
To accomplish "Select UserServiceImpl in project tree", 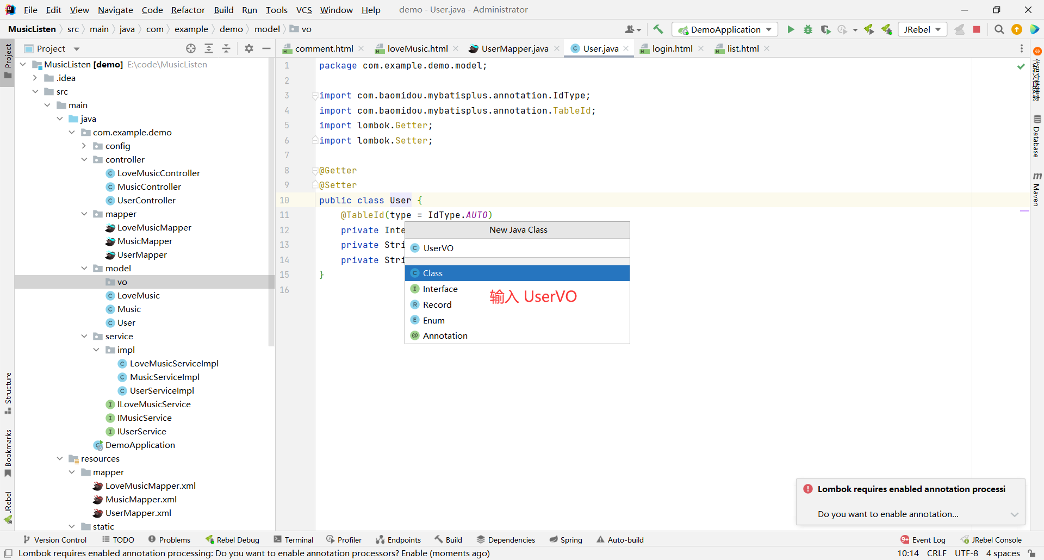I will (x=161, y=390).
